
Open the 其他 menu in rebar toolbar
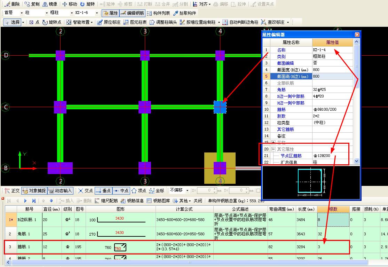pyautogui.click(x=182, y=201)
